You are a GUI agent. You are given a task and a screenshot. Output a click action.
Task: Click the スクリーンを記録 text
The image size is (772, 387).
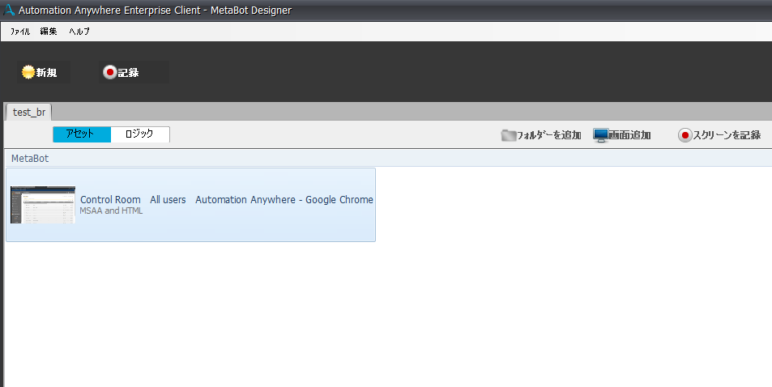[x=727, y=135]
